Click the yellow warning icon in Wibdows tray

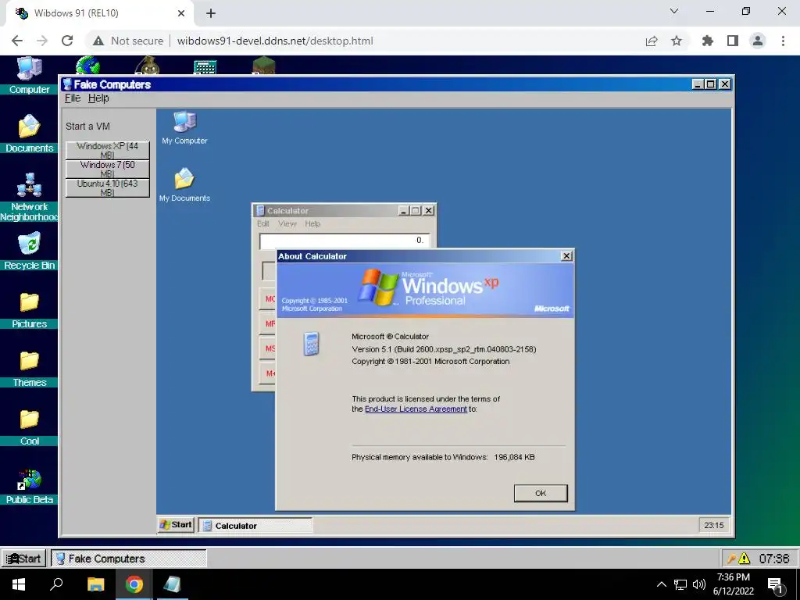(745, 559)
